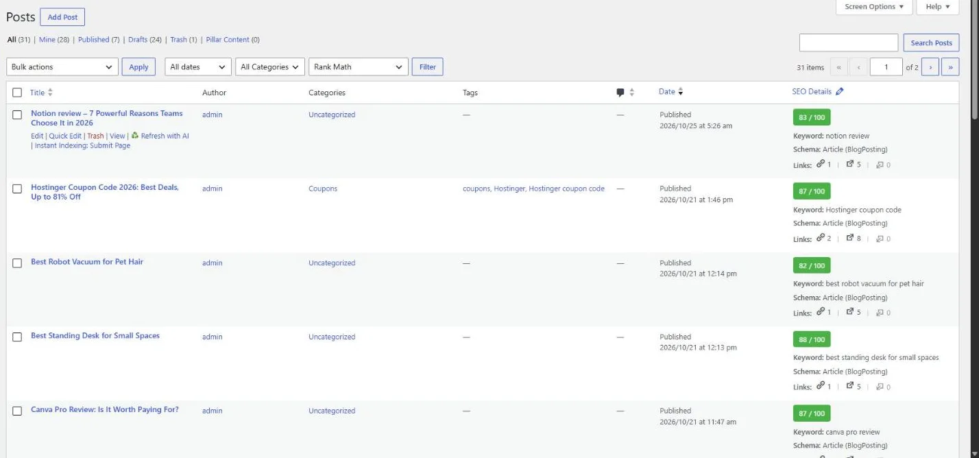
Task: Check the Notion review post checkbox
Action: (x=17, y=115)
